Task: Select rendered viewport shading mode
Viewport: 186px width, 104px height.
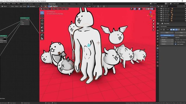Action: click(x=152, y=9)
